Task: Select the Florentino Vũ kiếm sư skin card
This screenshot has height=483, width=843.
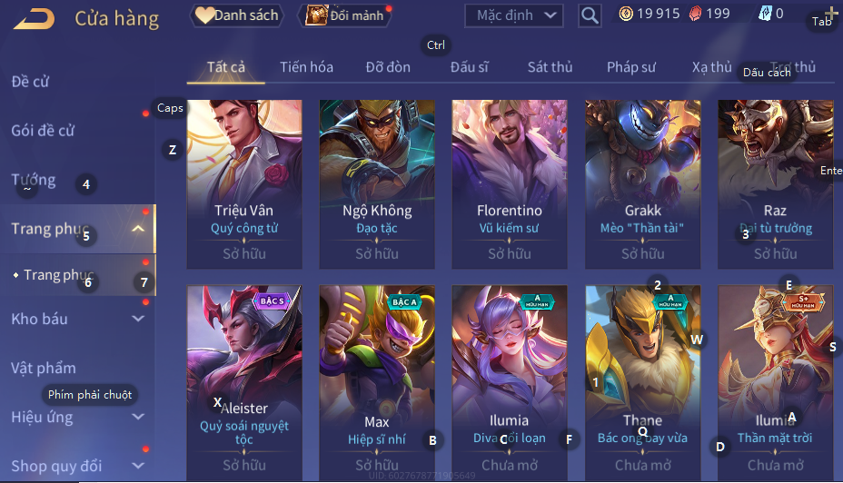Action: pos(509,184)
